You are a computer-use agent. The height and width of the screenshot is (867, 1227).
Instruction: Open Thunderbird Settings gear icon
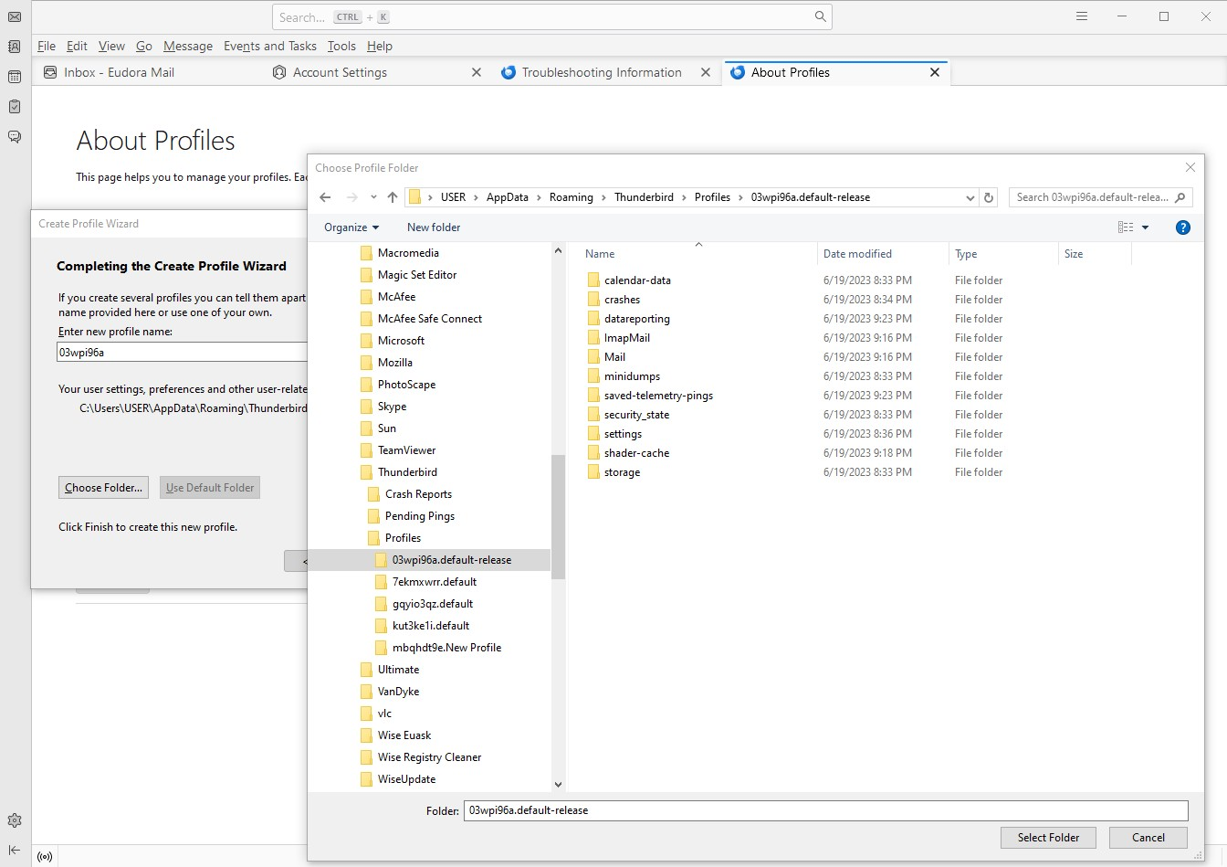click(15, 820)
